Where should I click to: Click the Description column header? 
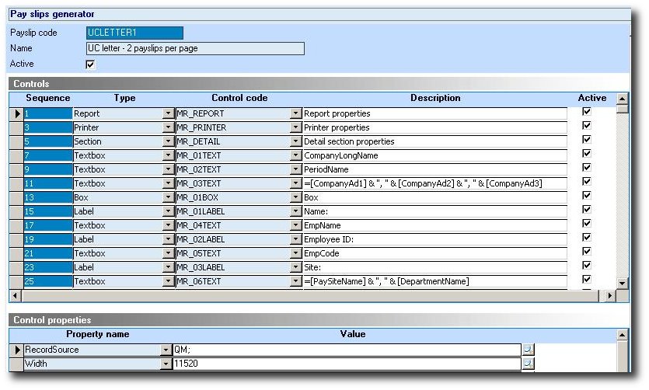[435, 98]
